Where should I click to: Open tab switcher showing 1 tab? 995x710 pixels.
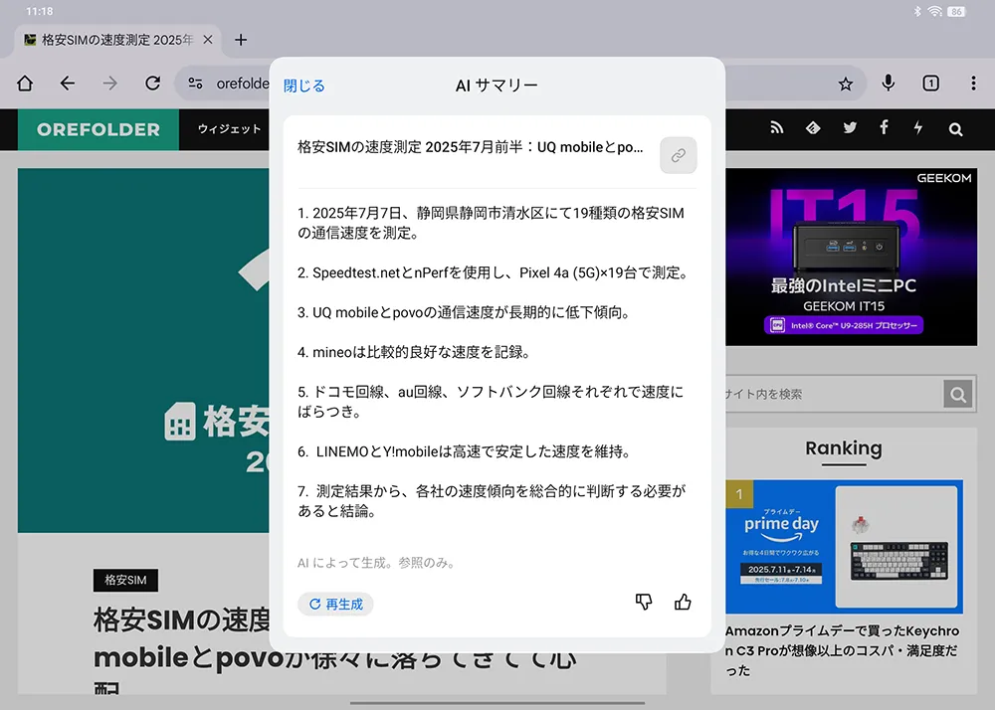click(931, 84)
